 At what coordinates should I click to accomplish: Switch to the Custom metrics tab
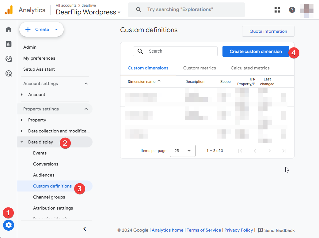199,68
